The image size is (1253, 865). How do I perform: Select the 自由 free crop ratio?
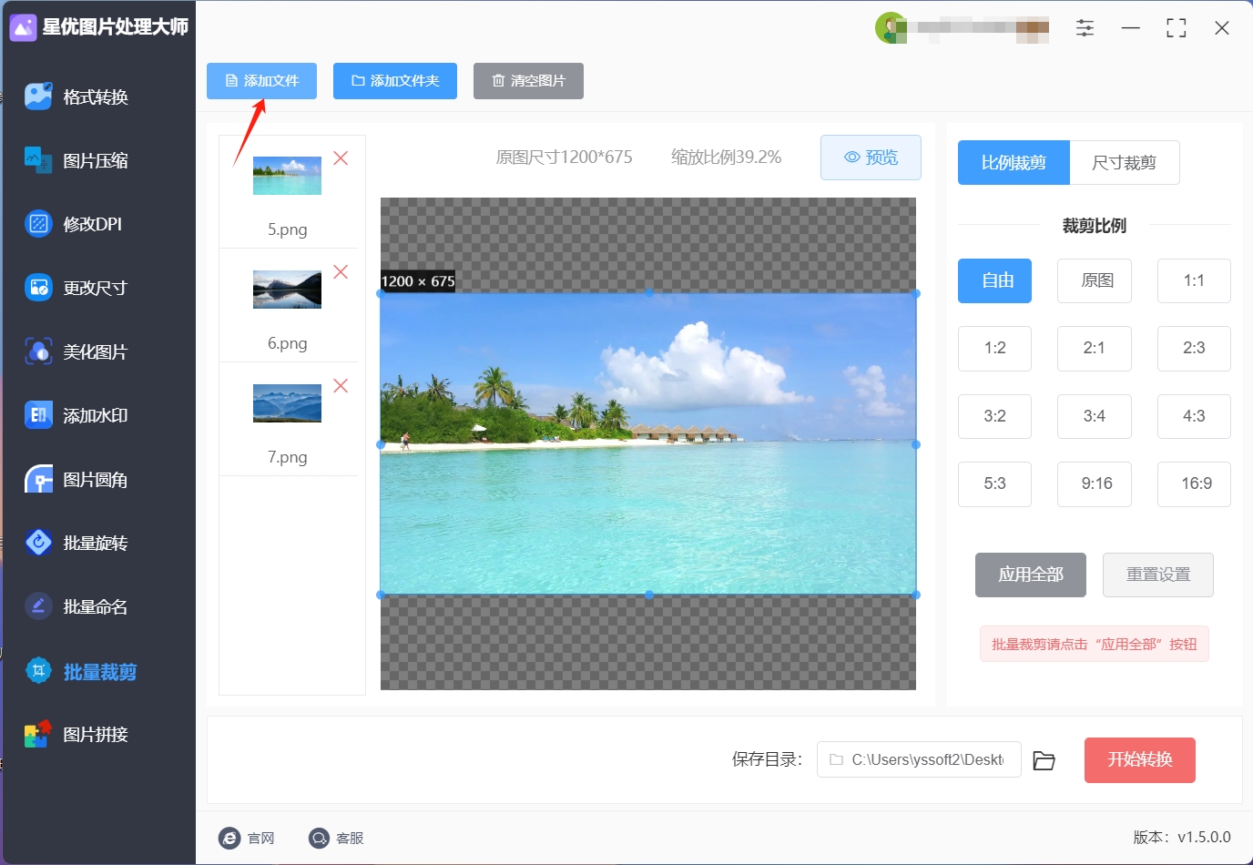coord(994,280)
